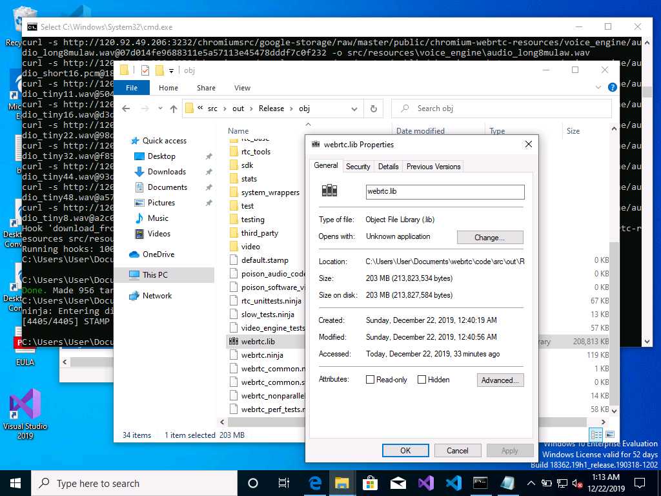This screenshot has width=661, height=496.
Task: Switch to cmd.exe taskbar icon
Action: click(480, 483)
